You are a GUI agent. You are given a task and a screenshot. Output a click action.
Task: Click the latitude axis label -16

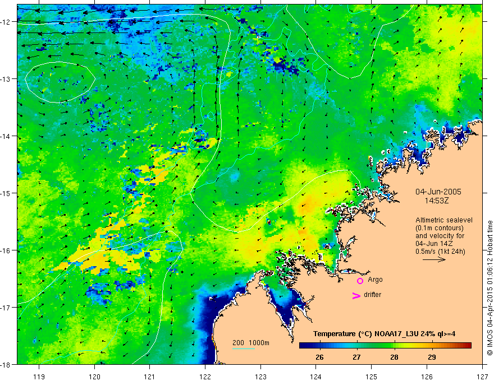point(6,250)
